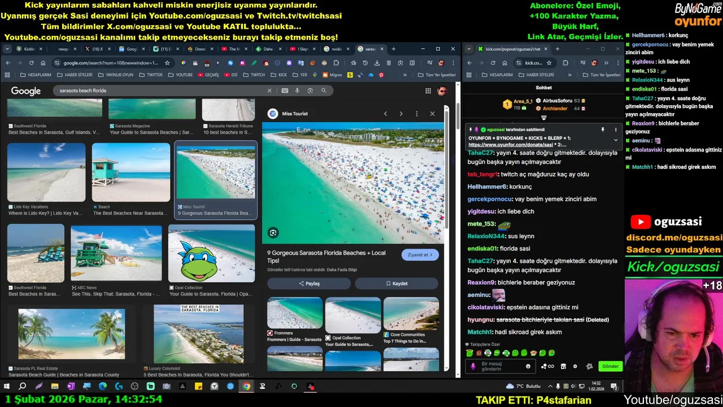Close the Miss Tourist image preview

tap(433, 114)
